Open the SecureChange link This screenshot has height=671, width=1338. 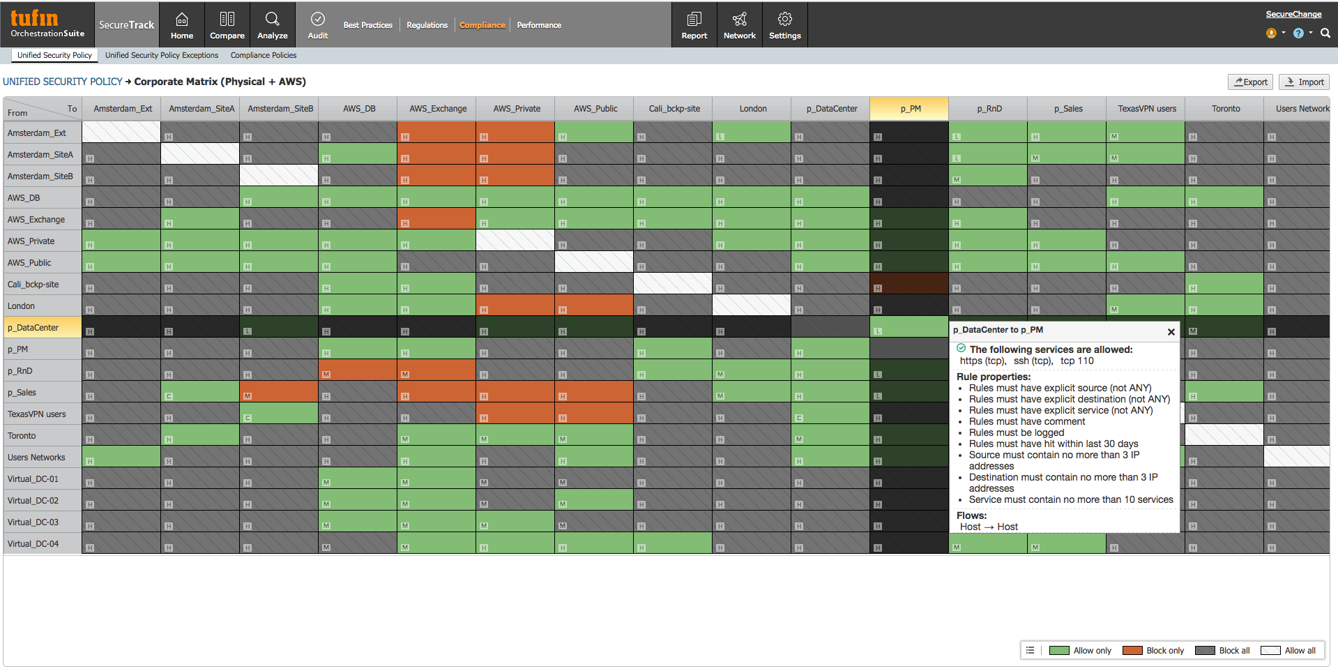[x=1294, y=14]
